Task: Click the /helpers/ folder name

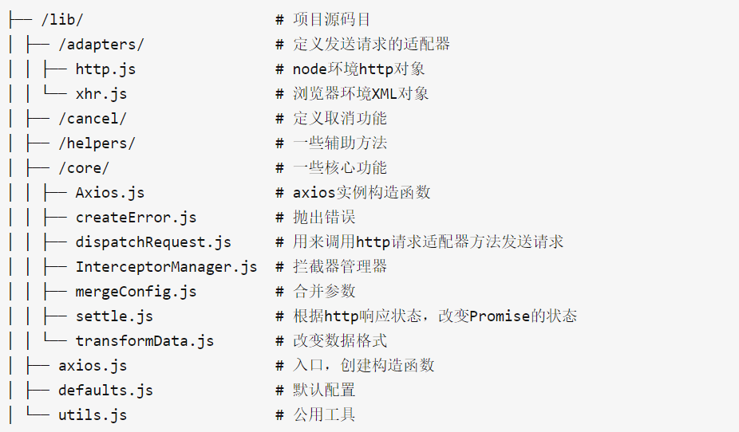Action: (x=97, y=143)
